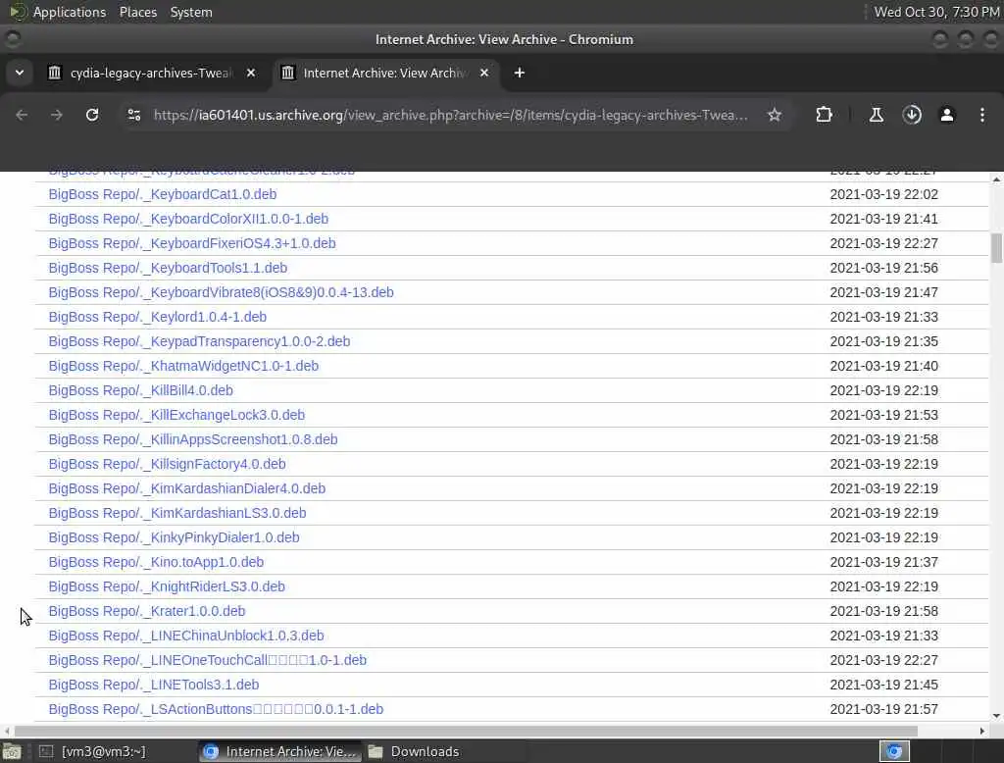
Task: Open LSActionButtons 0.0.1-1.deb link
Action: pyautogui.click(x=216, y=709)
